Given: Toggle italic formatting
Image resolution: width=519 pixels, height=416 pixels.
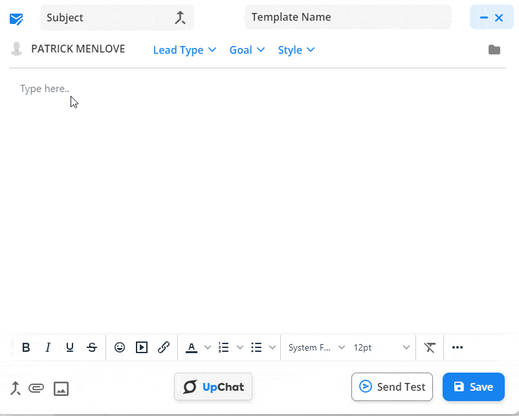Looking at the screenshot, I should coord(48,347).
